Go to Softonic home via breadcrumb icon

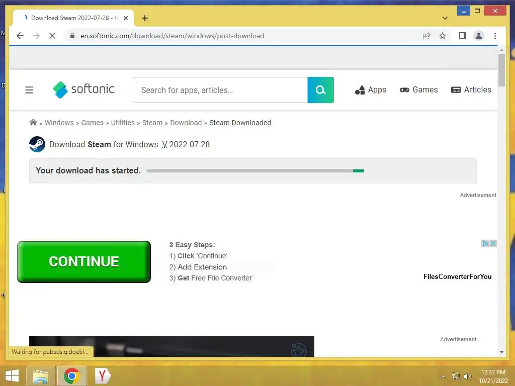[33, 123]
